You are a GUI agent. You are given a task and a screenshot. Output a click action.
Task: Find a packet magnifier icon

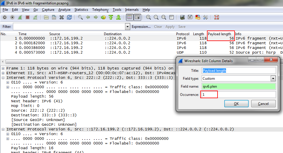pos(80,17)
